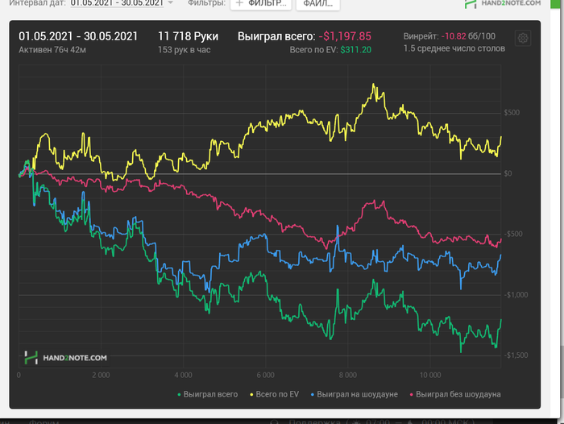
Task: Click '1.5 среднее число столов' text
Action: (x=454, y=48)
